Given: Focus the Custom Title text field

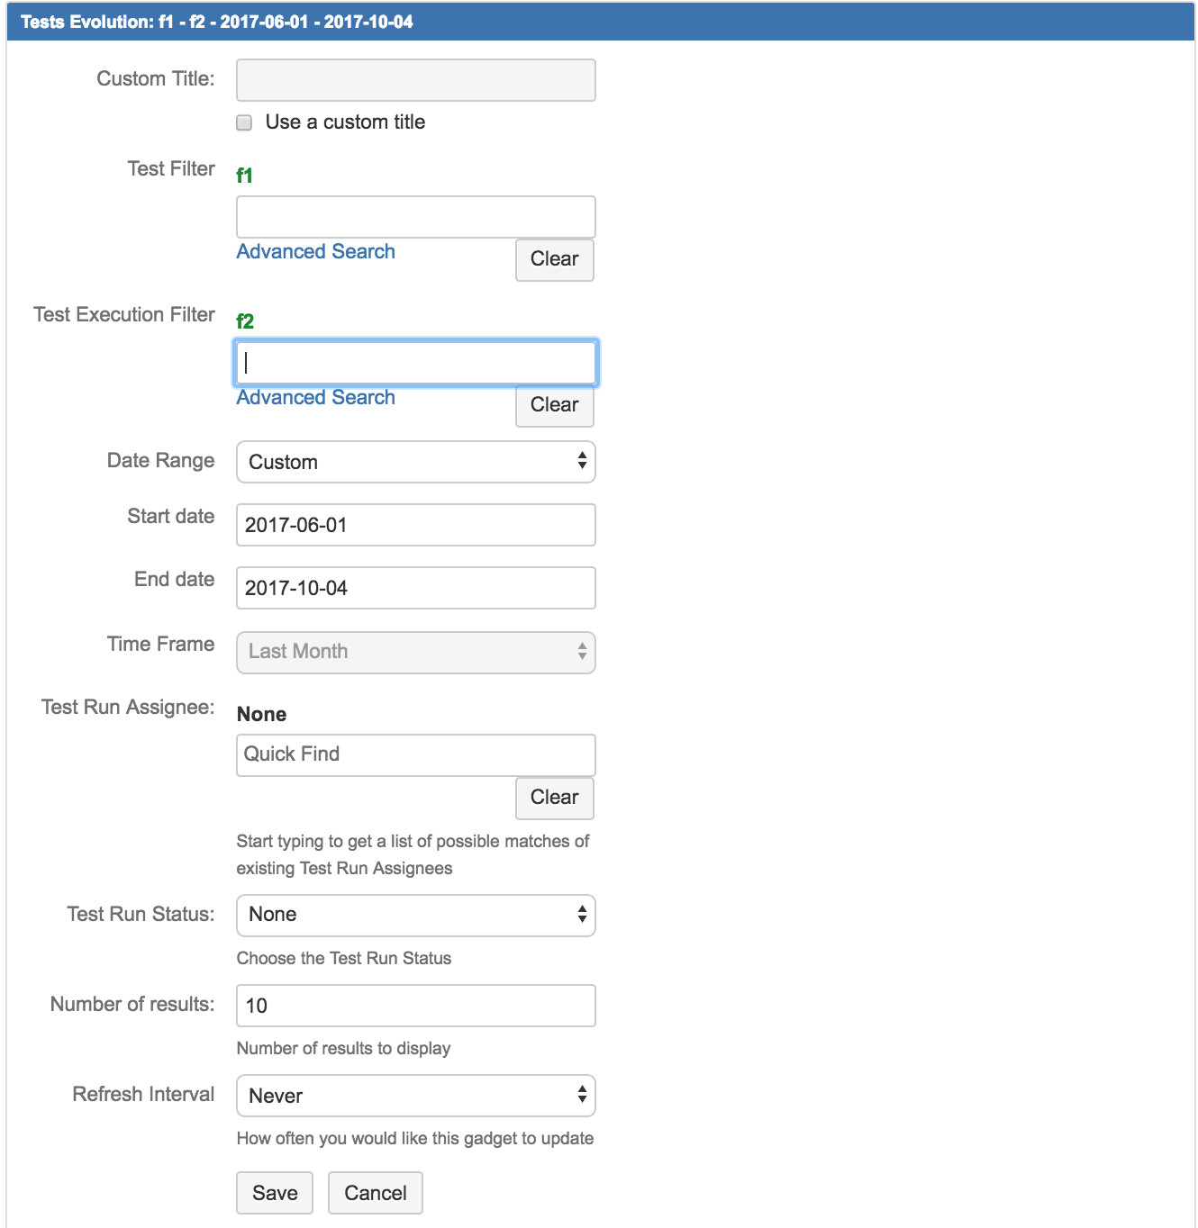Looking at the screenshot, I should [416, 80].
